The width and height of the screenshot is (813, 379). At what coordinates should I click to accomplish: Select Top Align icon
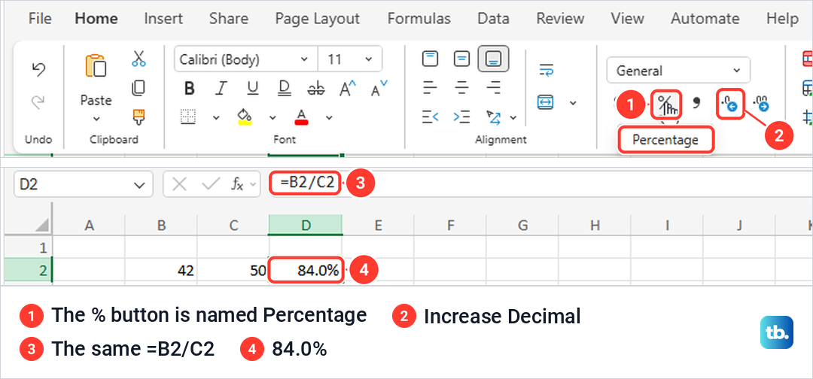pyautogui.click(x=430, y=59)
